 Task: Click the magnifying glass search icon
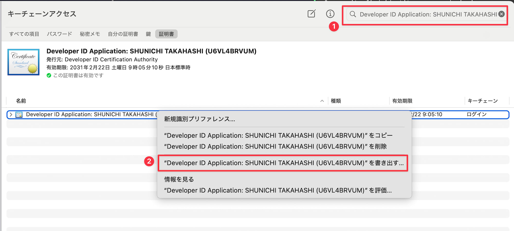coord(353,14)
